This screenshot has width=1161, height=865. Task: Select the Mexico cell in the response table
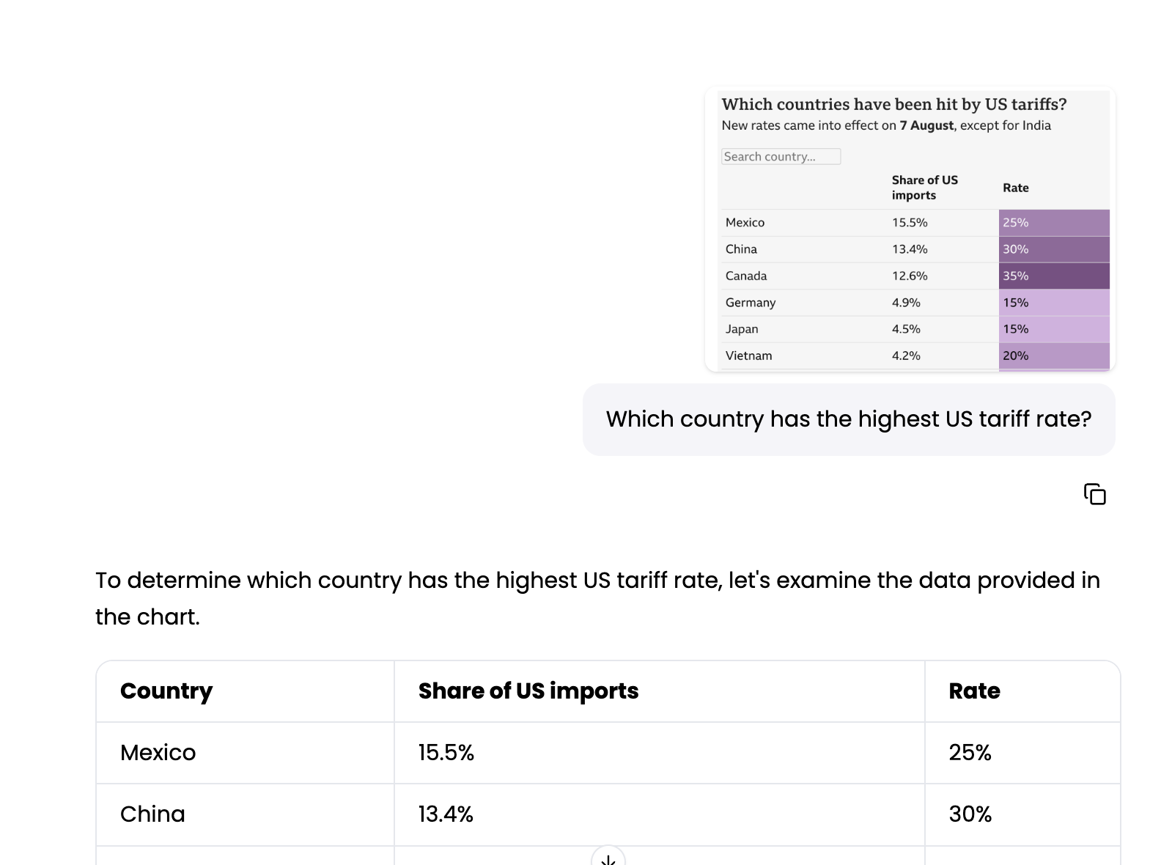coord(245,753)
